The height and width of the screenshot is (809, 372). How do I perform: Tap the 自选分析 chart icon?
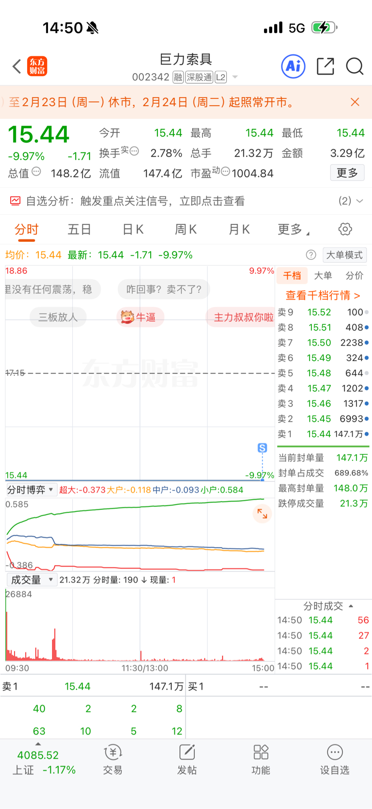tap(15, 201)
